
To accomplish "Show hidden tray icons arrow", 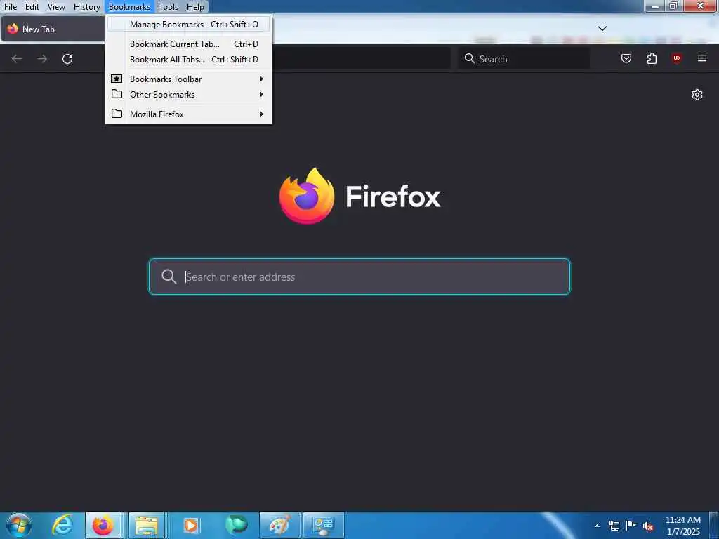I will (597, 526).
